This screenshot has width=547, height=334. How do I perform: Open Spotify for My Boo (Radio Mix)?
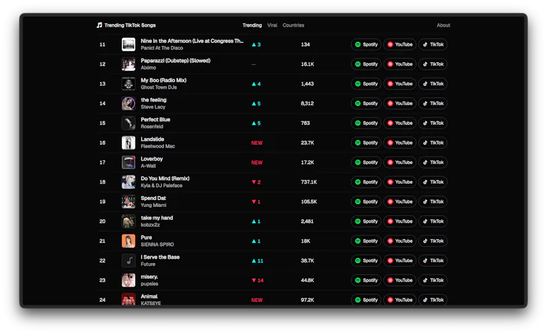[366, 84]
